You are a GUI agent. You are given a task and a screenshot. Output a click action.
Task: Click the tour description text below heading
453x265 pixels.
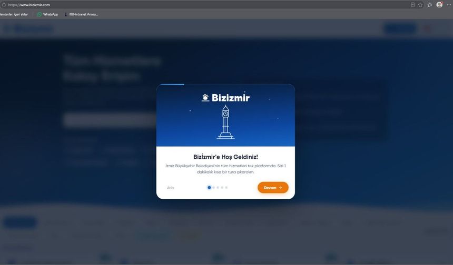tap(225, 169)
